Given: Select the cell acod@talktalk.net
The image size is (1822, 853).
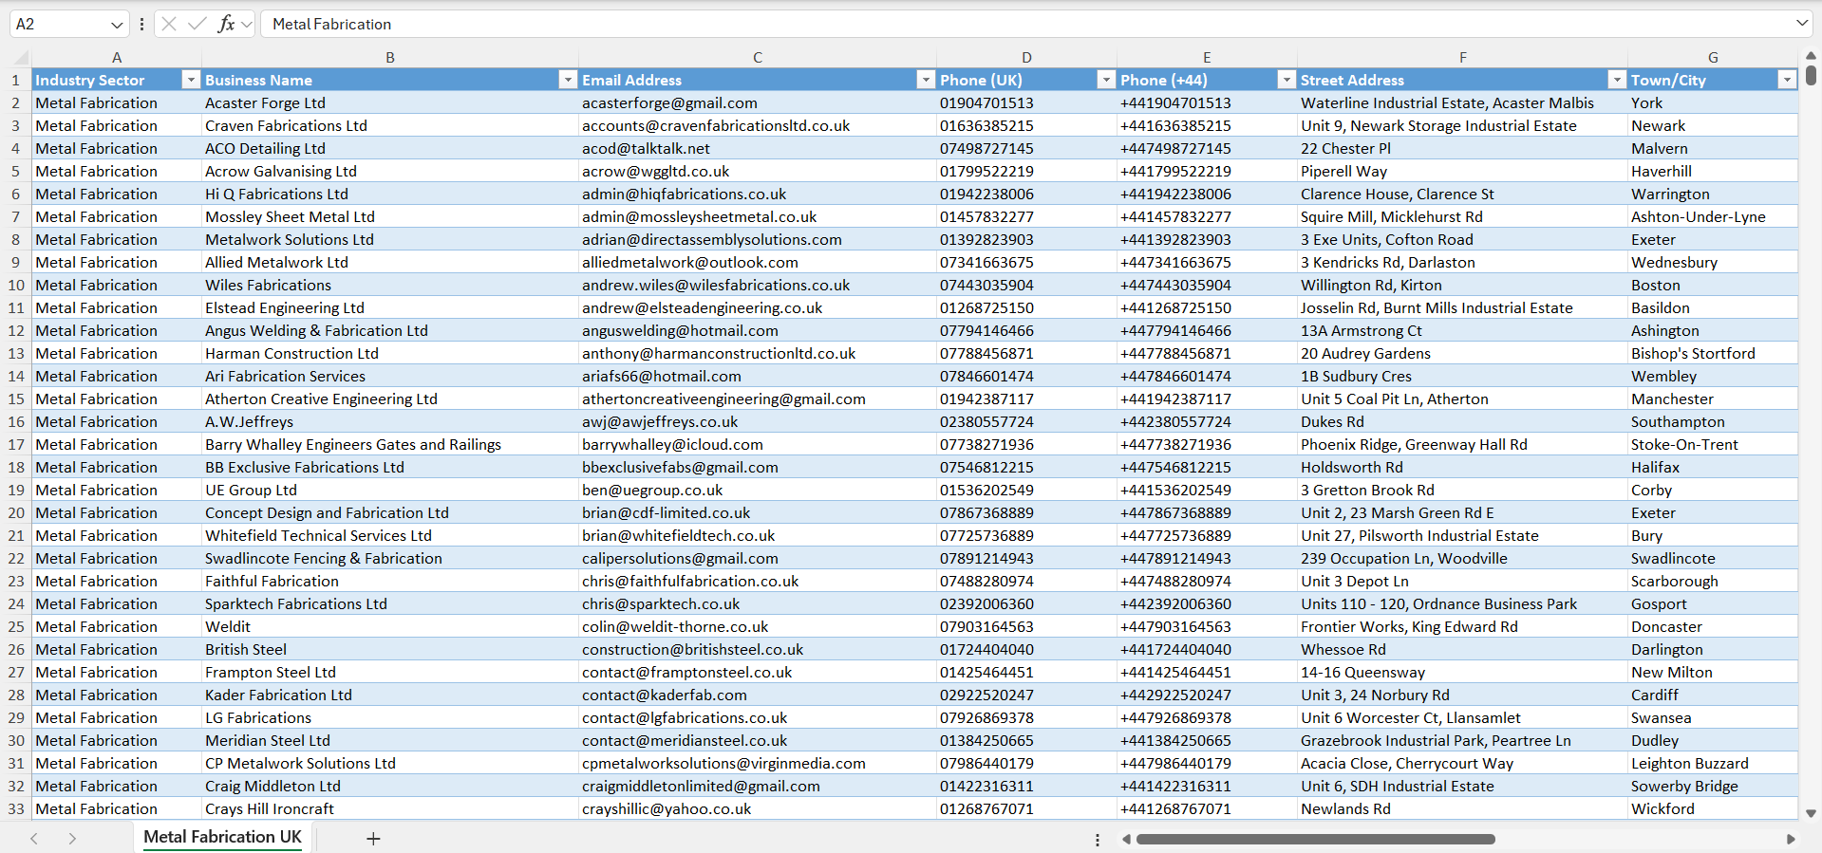Looking at the screenshot, I should pos(758,148).
